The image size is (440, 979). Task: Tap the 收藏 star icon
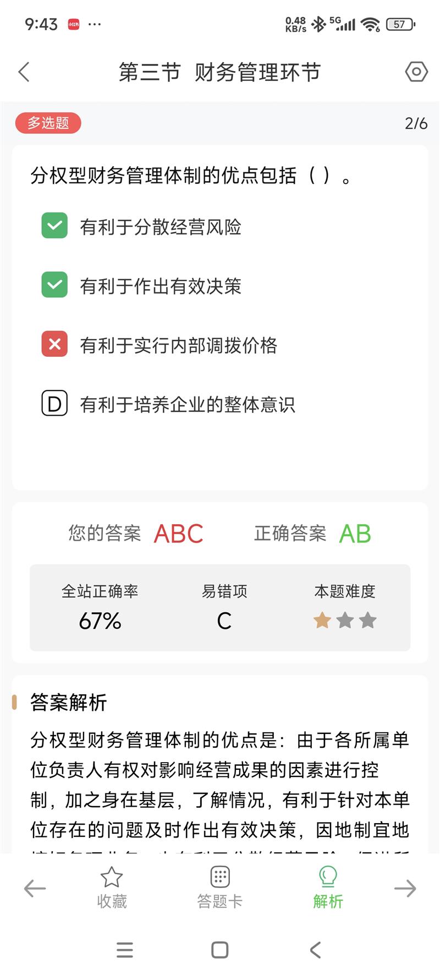112,878
